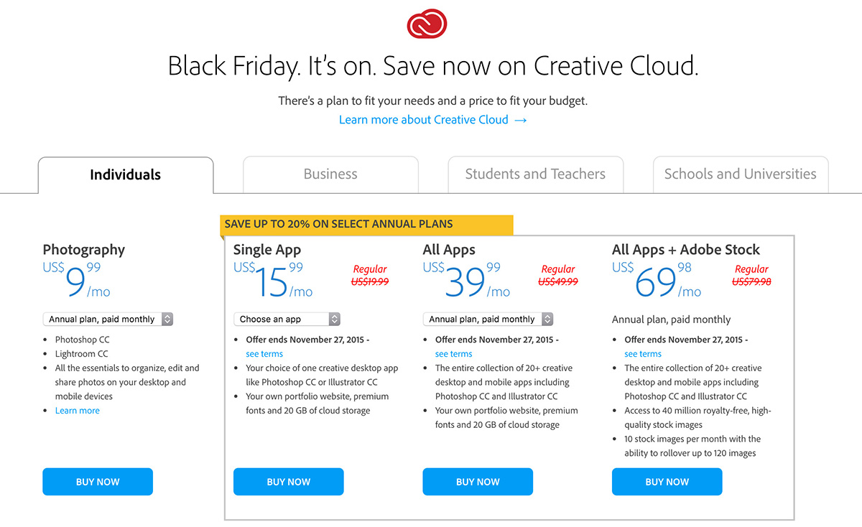Select the Individuals tab
The height and width of the screenshot is (527, 862).
coord(126,174)
